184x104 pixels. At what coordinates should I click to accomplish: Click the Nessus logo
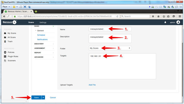[x=10, y=22]
